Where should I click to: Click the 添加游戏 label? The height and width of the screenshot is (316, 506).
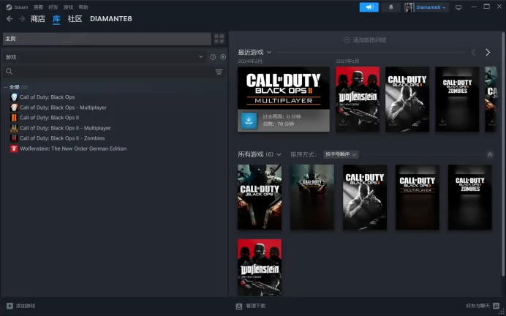point(26,306)
